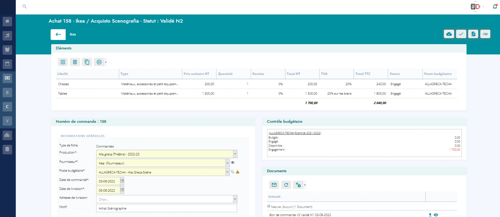This screenshot has width=500, height=217.
Task: Click the add element plus icon
Action: pos(63,62)
